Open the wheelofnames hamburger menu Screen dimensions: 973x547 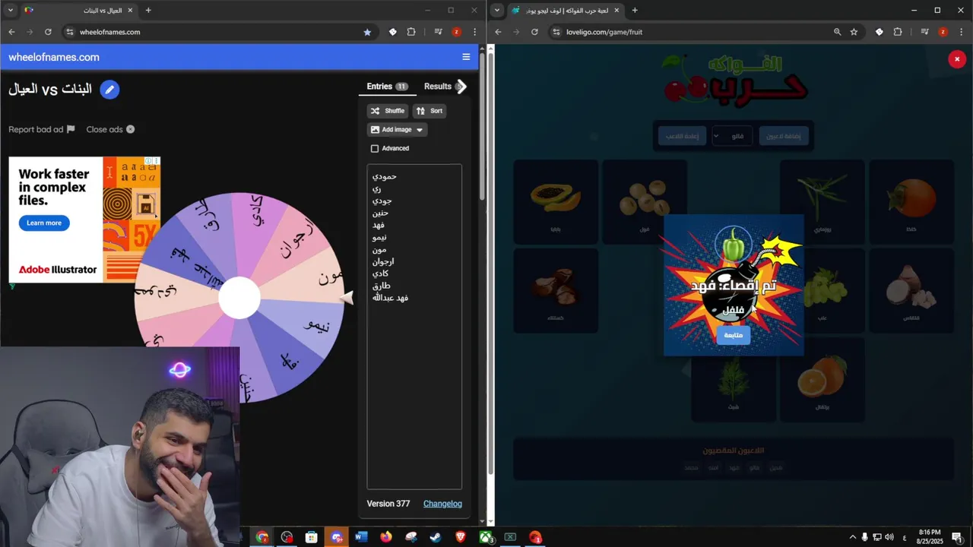[x=466, y=57]
